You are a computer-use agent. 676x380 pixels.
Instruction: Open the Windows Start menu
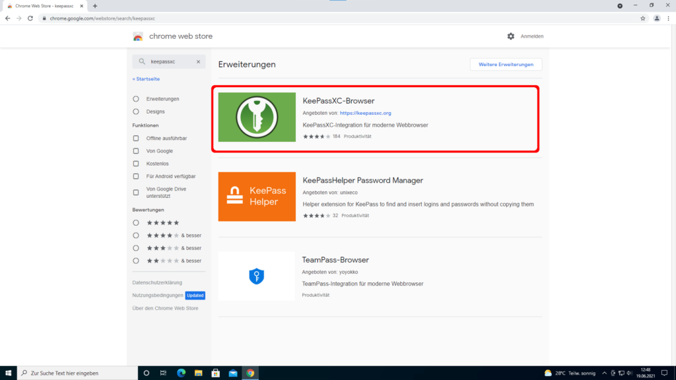point(8,373)
